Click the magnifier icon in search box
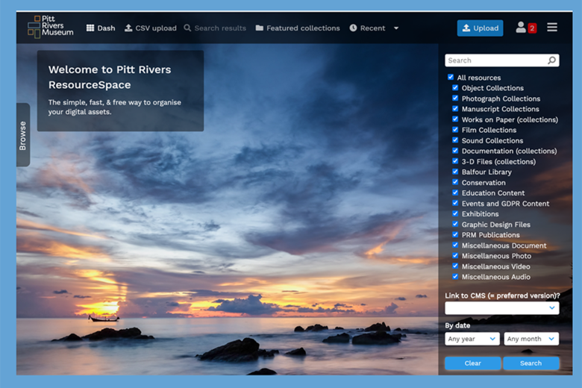This screenshot has height=388, width=582. (x=552, y=60)
